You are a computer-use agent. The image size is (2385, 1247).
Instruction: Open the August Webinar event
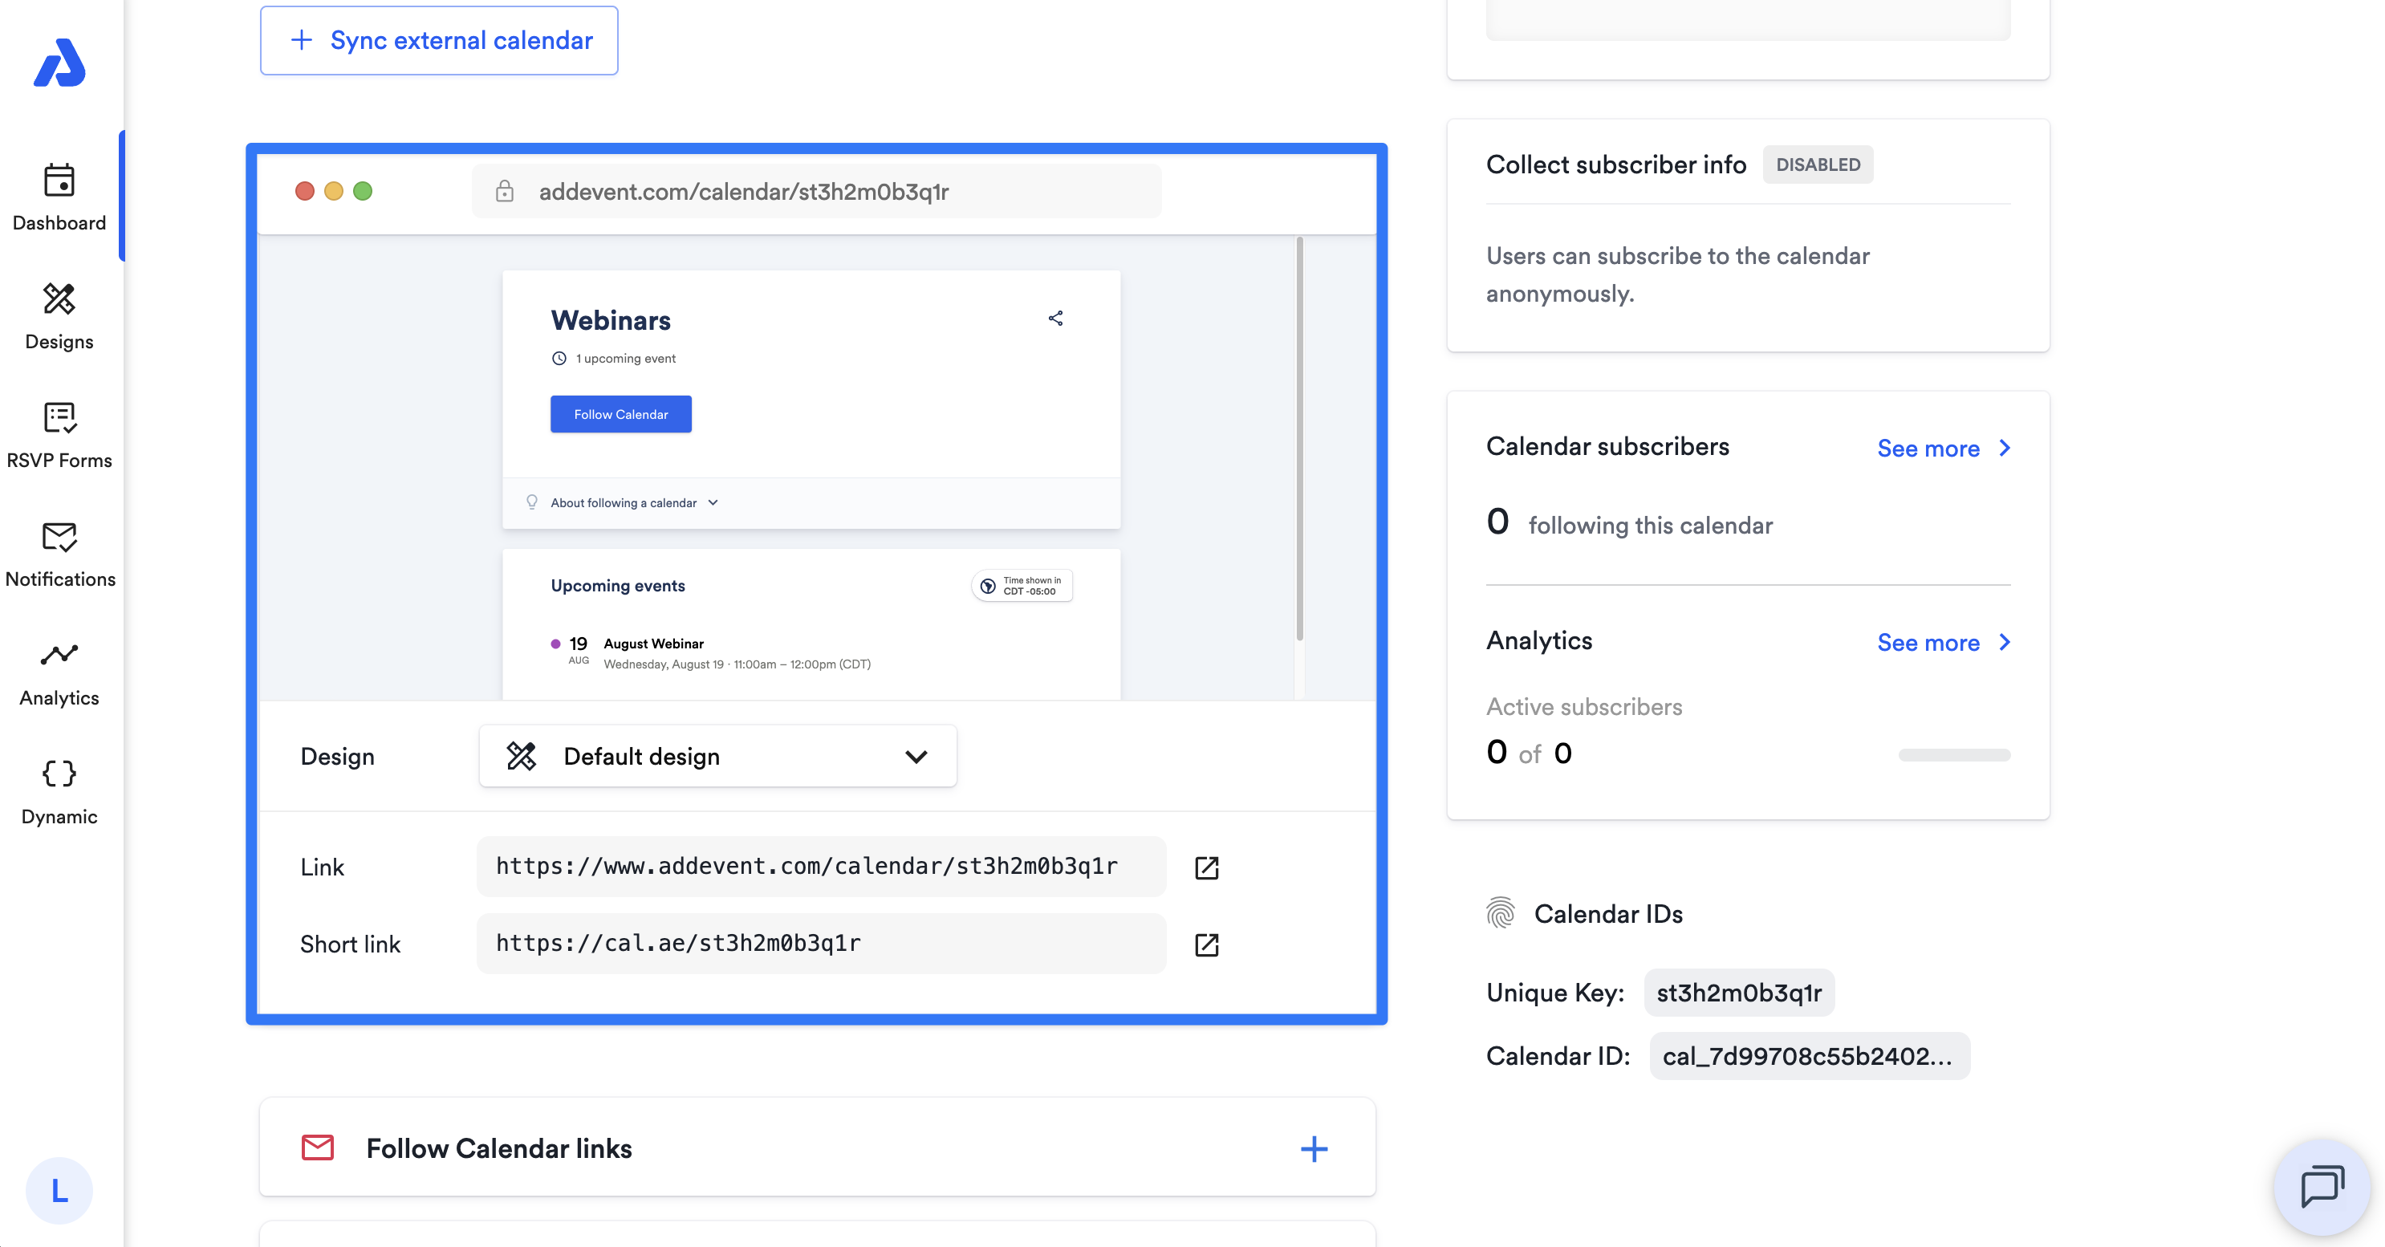coord(654,644)
